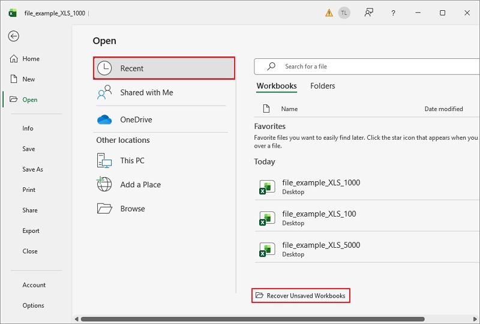Screen dimensions: 480x324
Task: Click the folder icon in Recover Unsaved Workbooks
Action: [x=259, y=295]
